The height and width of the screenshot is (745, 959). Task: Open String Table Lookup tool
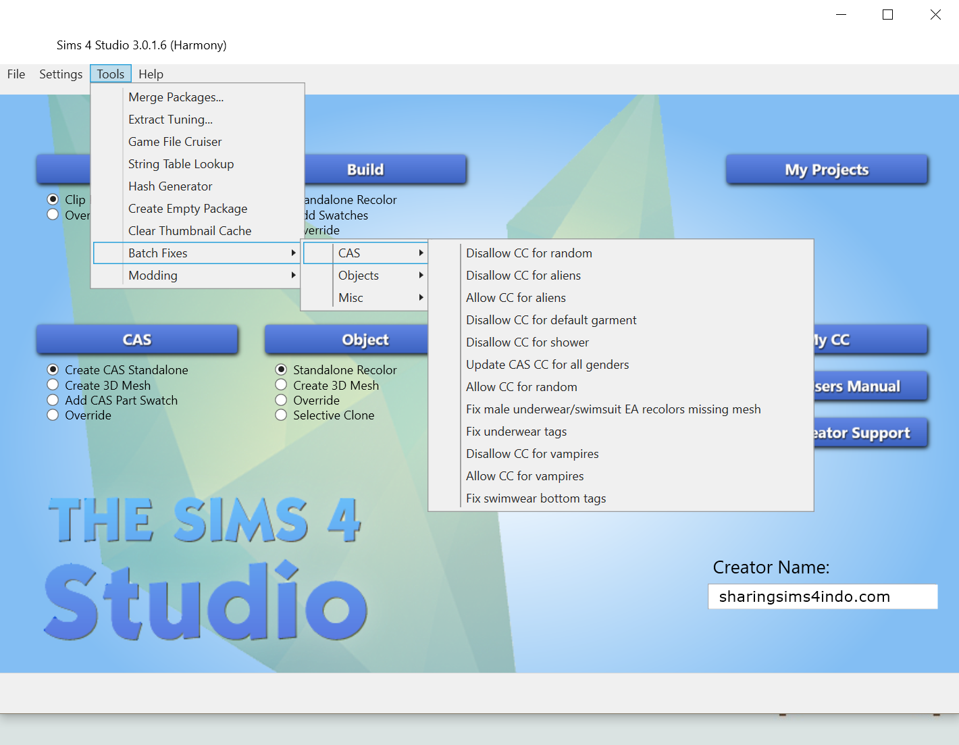point(197,164)
